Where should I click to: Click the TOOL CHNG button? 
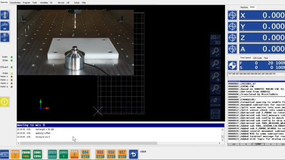pos(37,154)
